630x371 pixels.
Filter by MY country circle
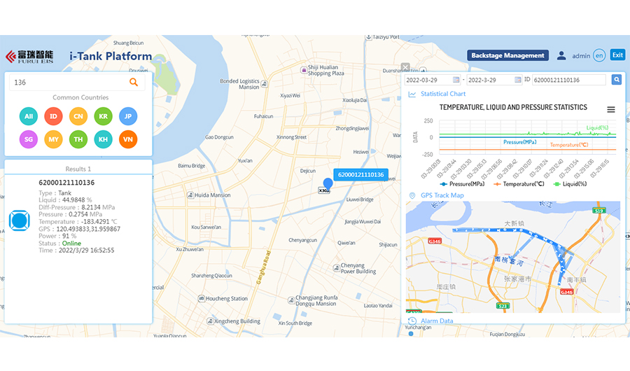point(53,139)
